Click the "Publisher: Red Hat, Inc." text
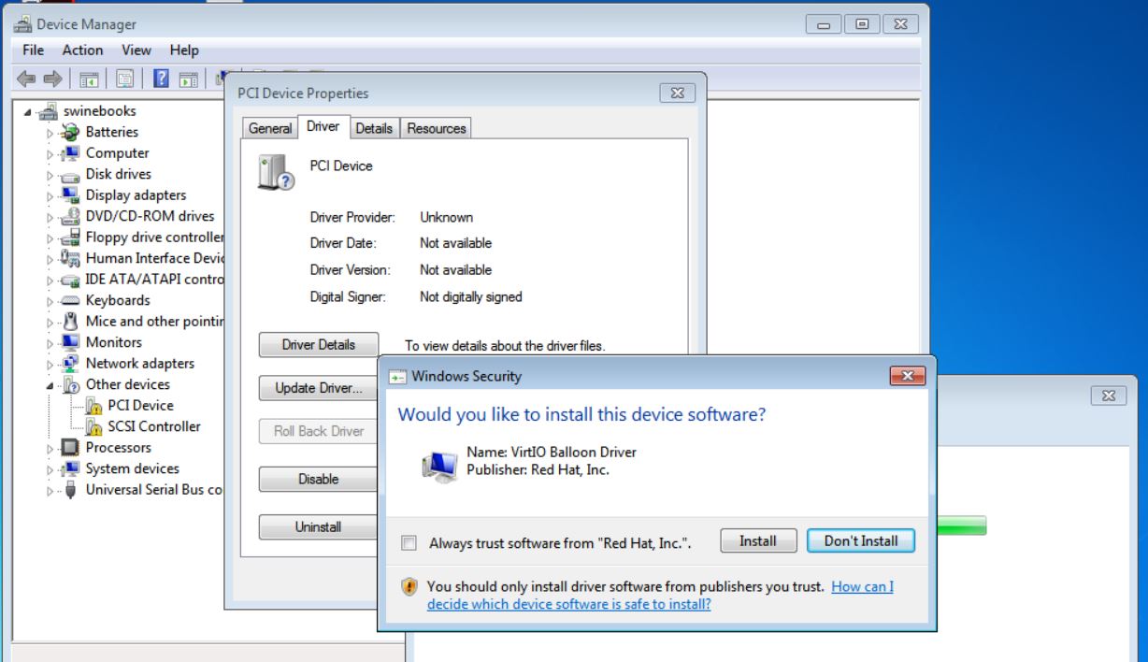Screen dimensions: 1148x662 (538, 469)
